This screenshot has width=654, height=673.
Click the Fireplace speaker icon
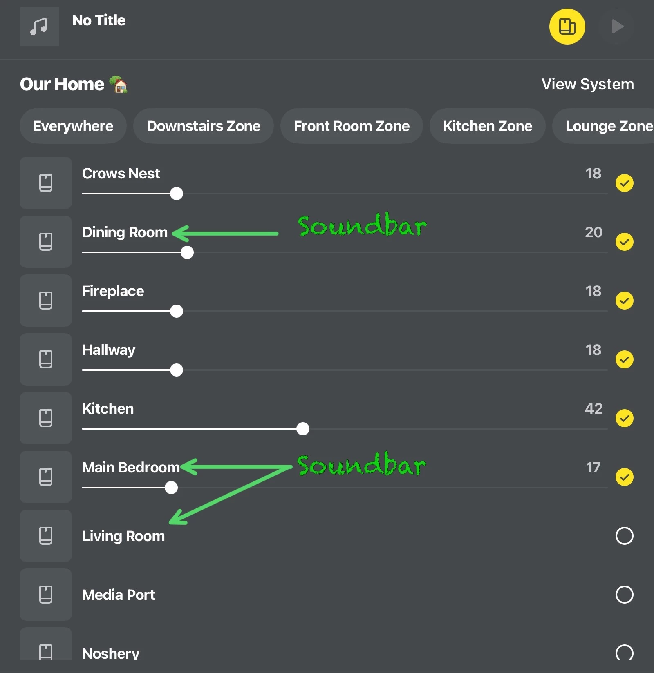click(x=46, y=301)
